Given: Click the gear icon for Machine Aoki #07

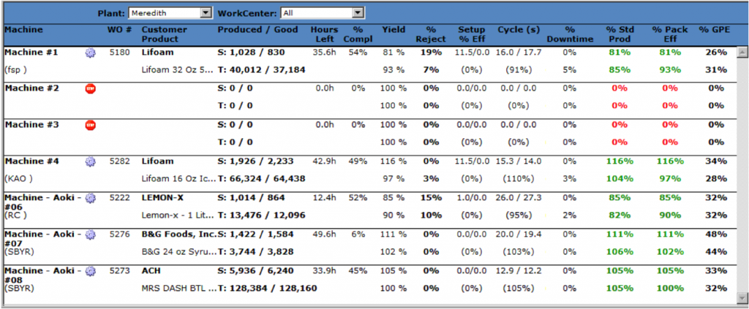Looking at the screenshot, I should tap(90, 234).
